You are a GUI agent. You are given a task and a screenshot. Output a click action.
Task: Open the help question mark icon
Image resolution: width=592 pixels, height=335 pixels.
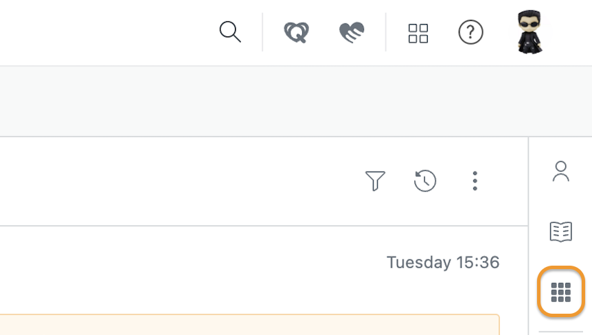tap(470, 32)
